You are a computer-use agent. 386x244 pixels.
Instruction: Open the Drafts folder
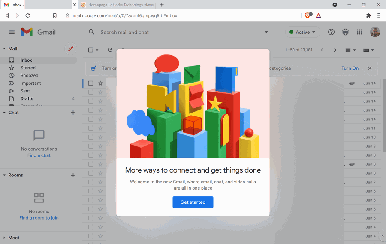point(27,99)
